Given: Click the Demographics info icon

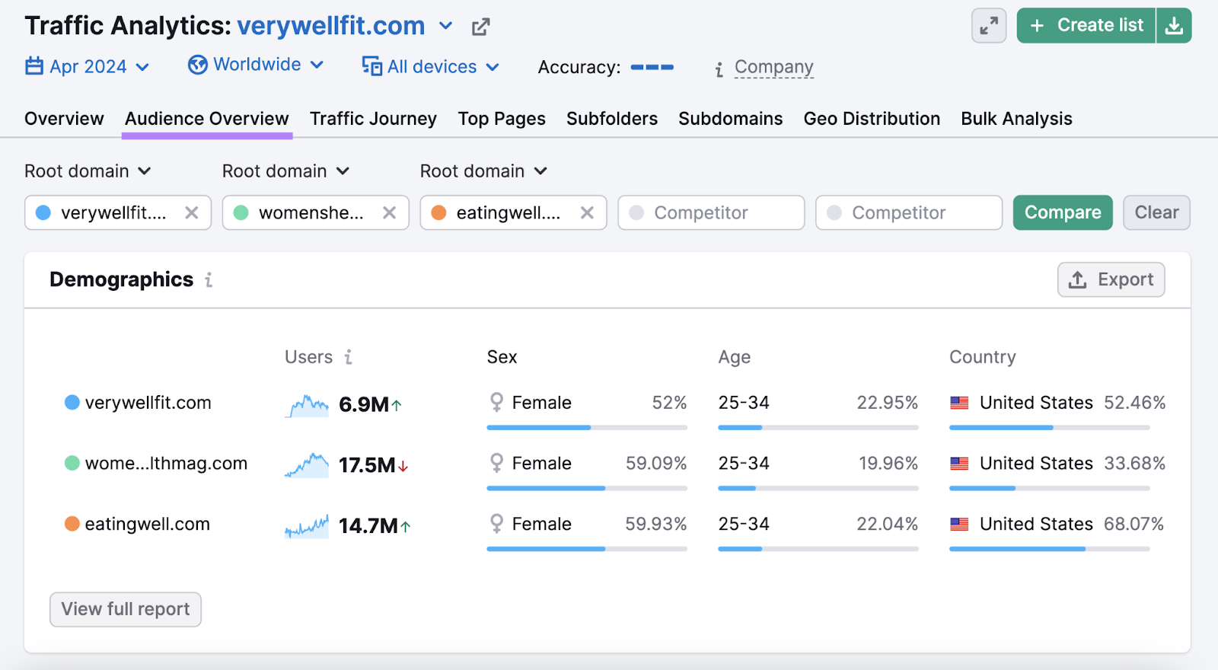Looking at the screenshot, I should (x=209, y=280).
